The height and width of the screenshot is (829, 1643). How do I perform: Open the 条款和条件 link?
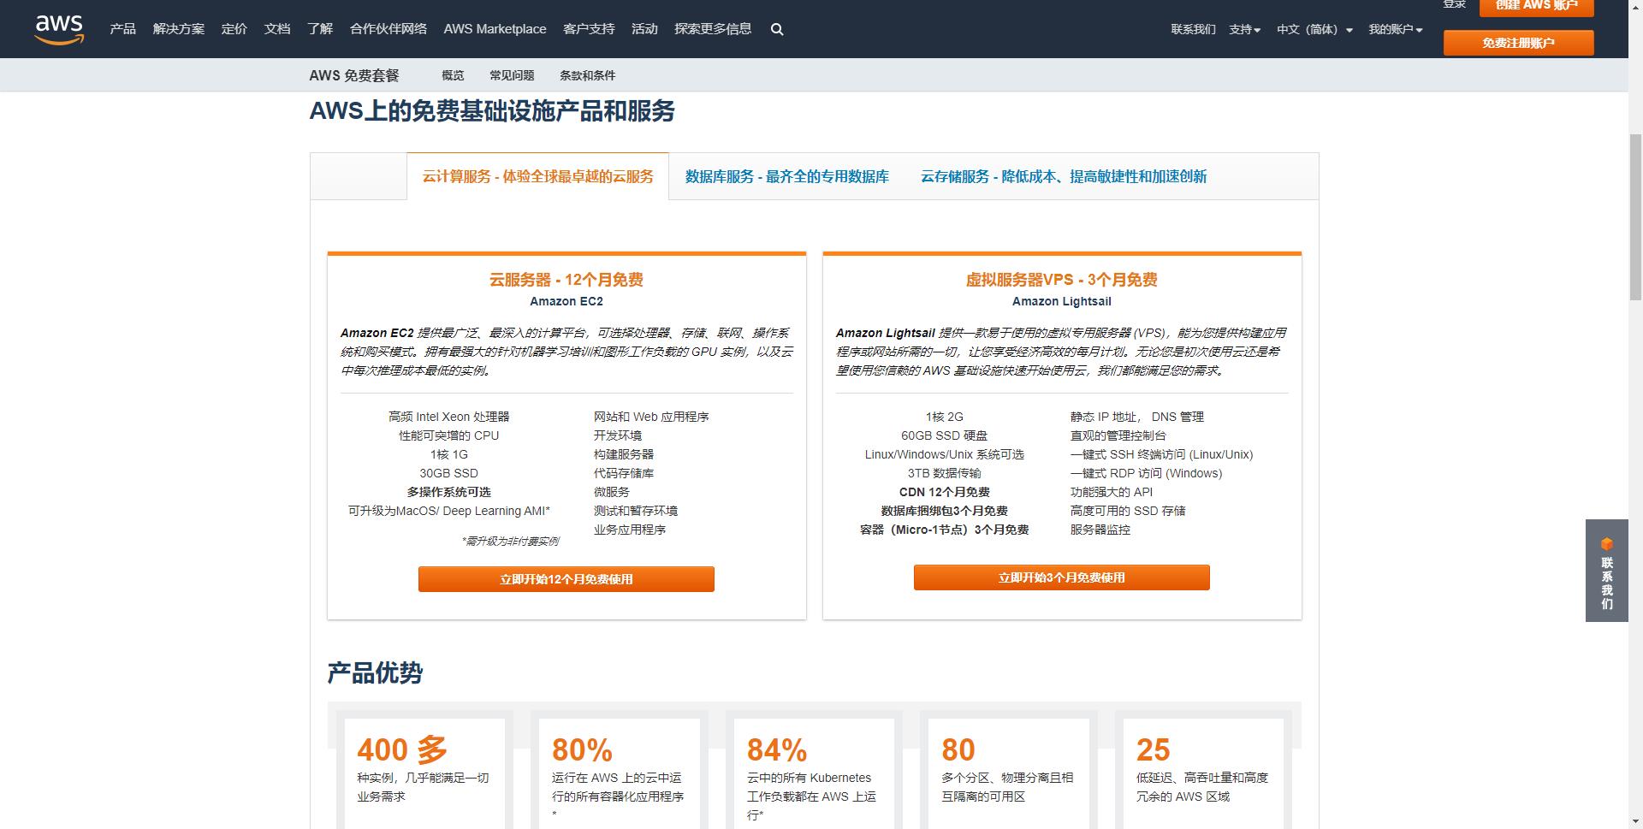pyautogui.click(x=587, y=75)
